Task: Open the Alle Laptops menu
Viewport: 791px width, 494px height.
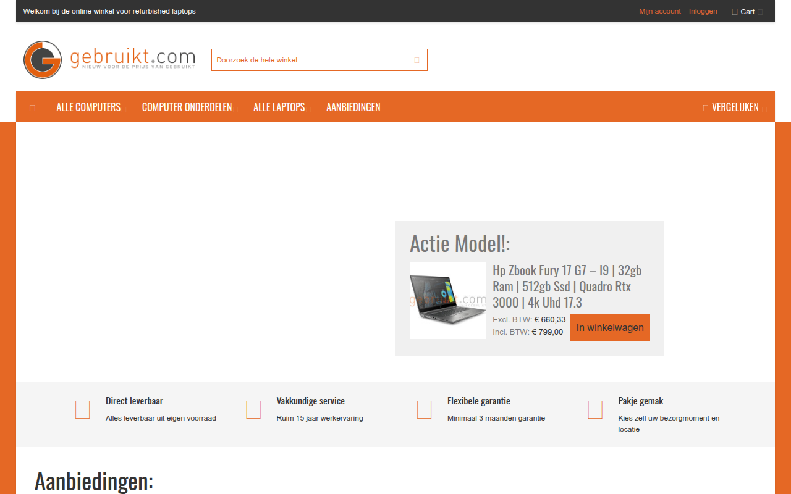Action: [x=279, y=107]
